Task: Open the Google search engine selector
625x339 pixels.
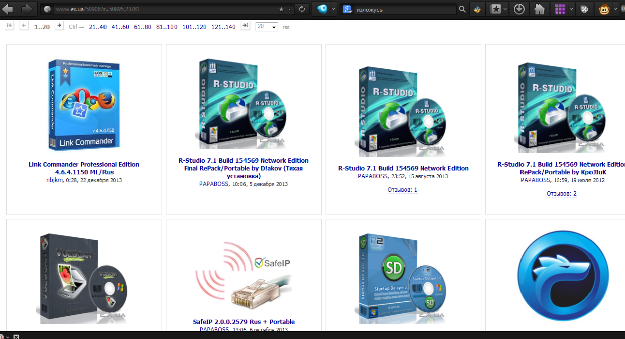Action: point(347,9)
